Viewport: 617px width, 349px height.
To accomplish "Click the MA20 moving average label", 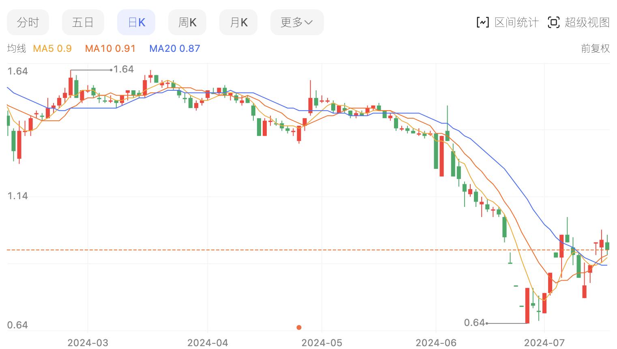I will (x=175, y=49).
